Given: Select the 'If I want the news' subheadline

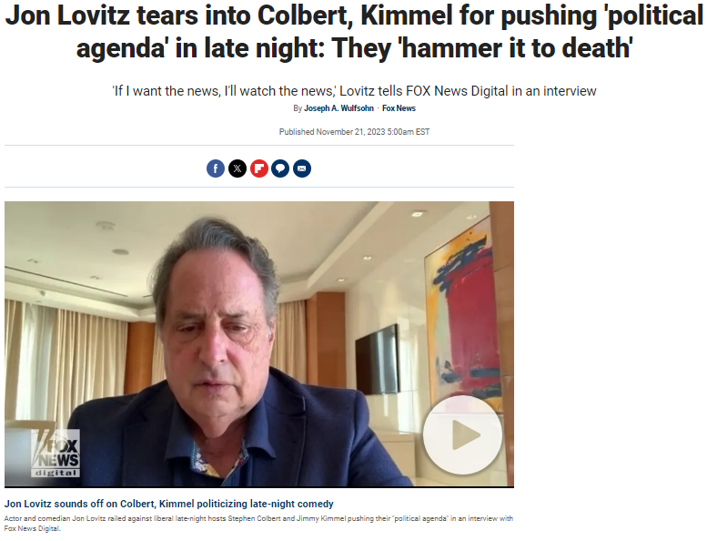Looking at the screenshot, I should pos(353,91).
